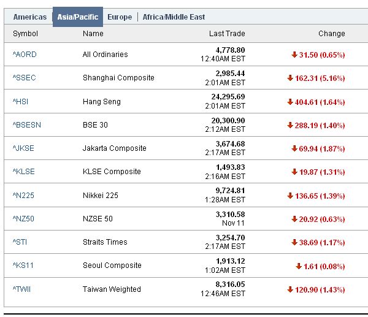Click the ^HSI symbol link
The height and width of the screenshot is (317, 368).
[x=21, y=102]
